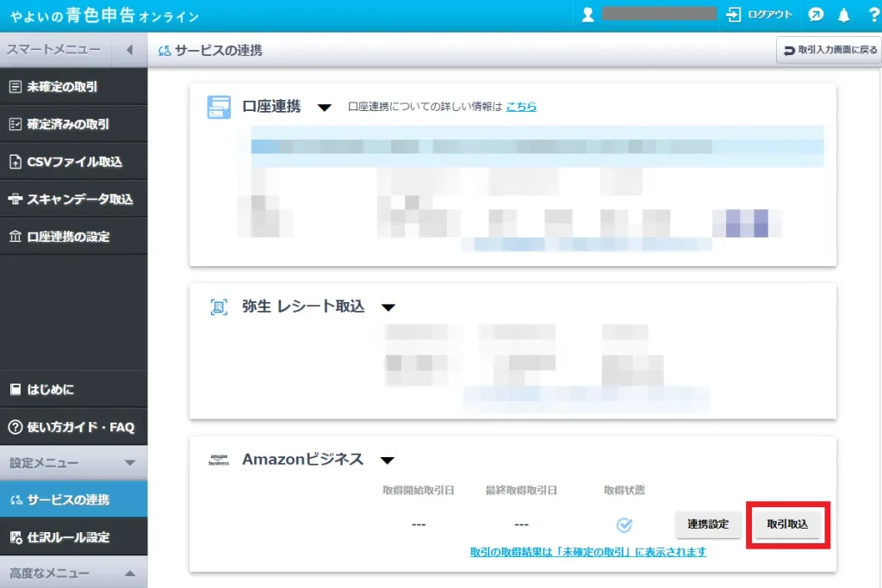Image resolution: width=882 pixels, height=588 pixels.
Task: Click the 取得状態 check mark icon
Action: point(624,524)
